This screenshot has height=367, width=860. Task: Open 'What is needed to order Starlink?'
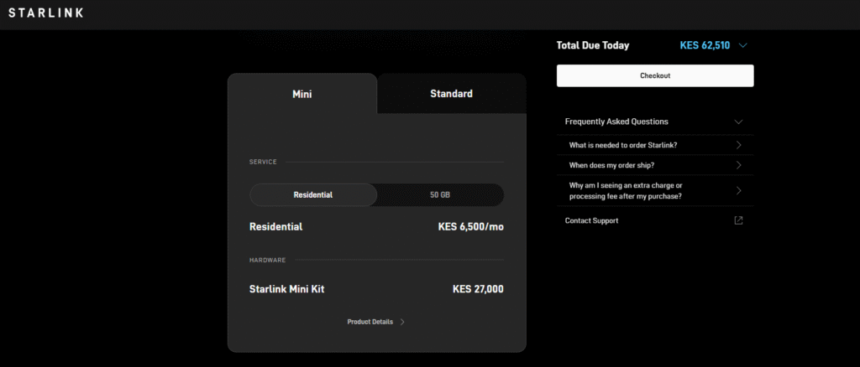[655, 145]
